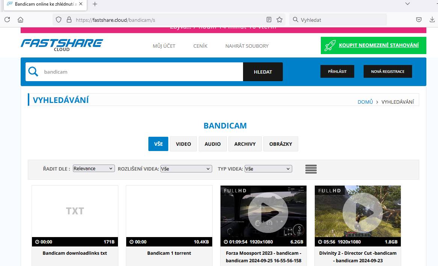The width and height of the screenshot is (438, 266).
Task: Bookmark this page with the star icon
Action: [x=279, y=20]
